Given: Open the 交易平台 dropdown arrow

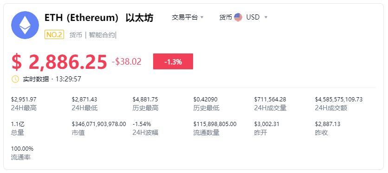Looking at the screenshot, I should pyautogui.click(x=202, y=17).
